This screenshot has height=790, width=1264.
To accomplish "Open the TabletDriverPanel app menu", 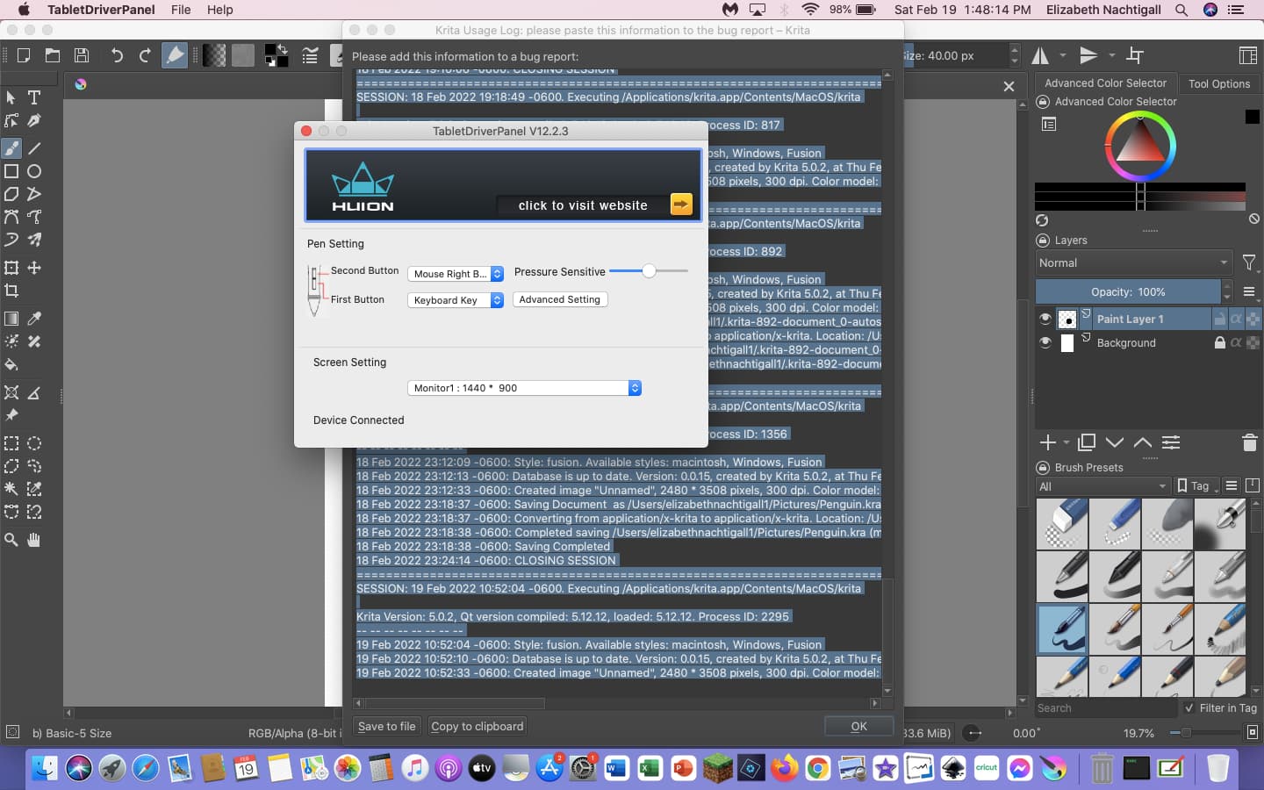I will pos(101,10).
